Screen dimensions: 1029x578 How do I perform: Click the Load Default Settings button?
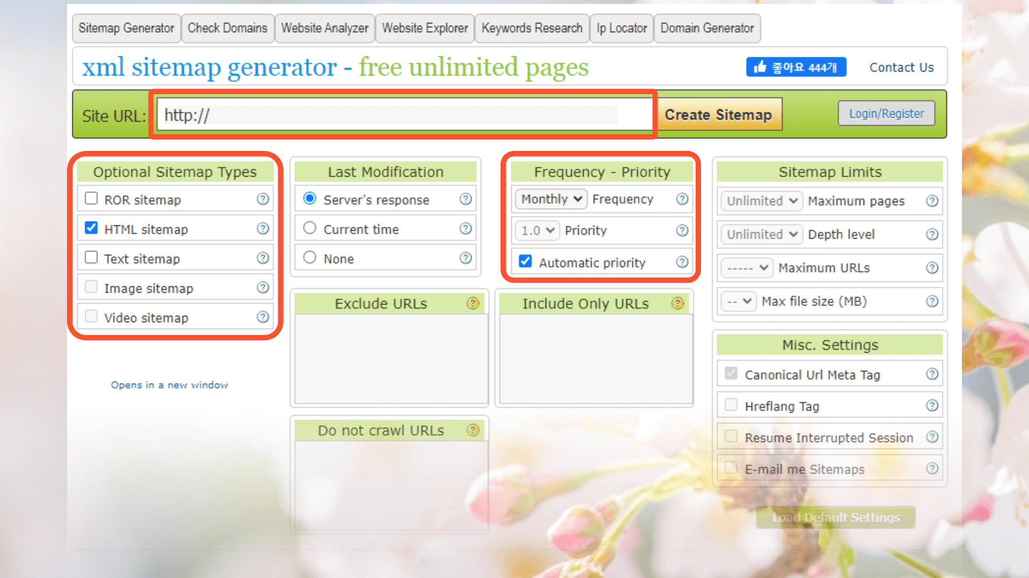pos(836,518)
